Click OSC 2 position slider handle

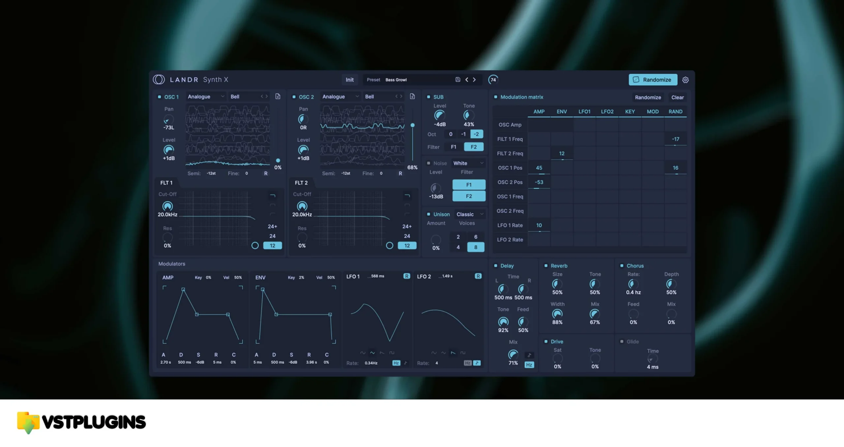[412, 125]
